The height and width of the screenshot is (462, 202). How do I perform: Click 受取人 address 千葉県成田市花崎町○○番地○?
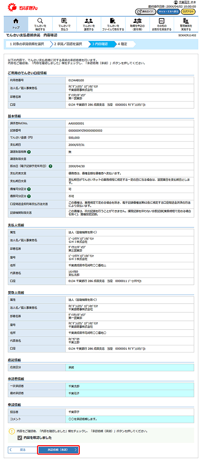[88, 333]
